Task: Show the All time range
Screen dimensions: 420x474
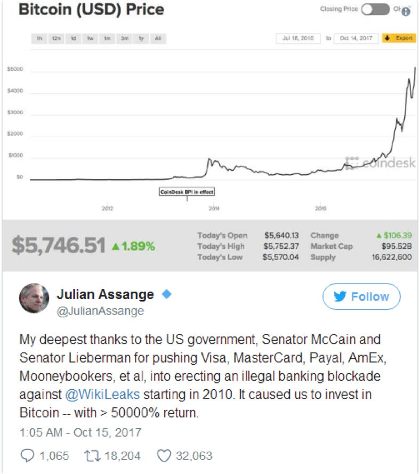Action: click(158, 38)
